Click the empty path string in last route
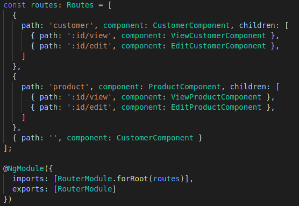This screenshot has width=299, height=206. click(53, 138)
